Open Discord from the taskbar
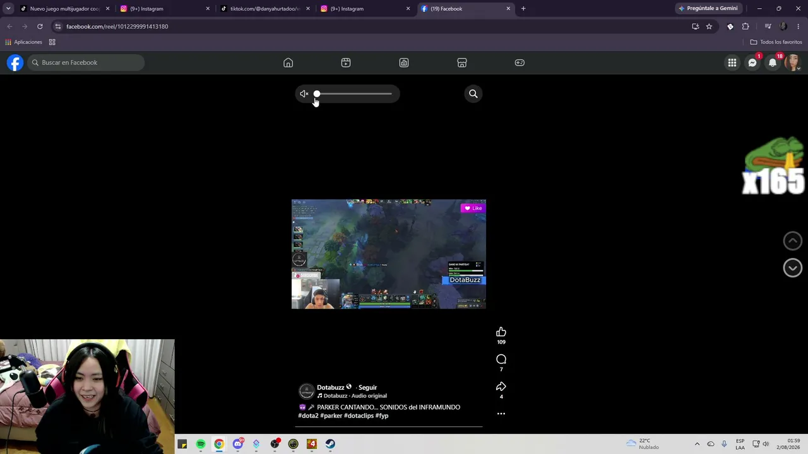808x454 pixels. 238,444
